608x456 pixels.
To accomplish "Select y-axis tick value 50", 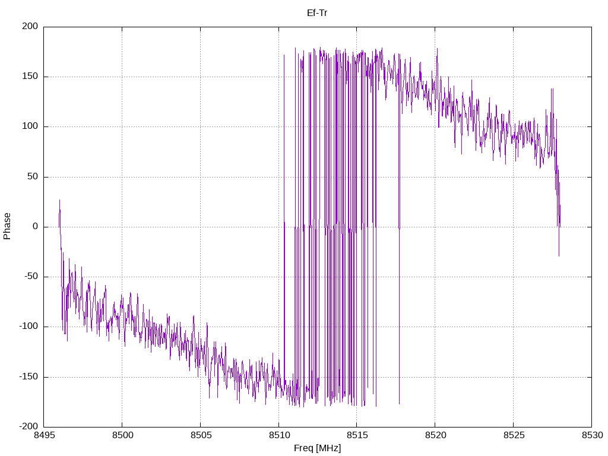I will 33,176.
